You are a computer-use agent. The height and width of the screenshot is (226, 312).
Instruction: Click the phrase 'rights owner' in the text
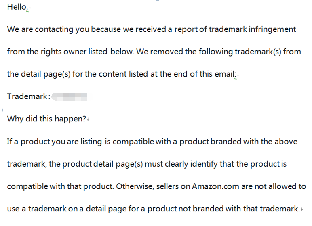[x=63, y=52]
